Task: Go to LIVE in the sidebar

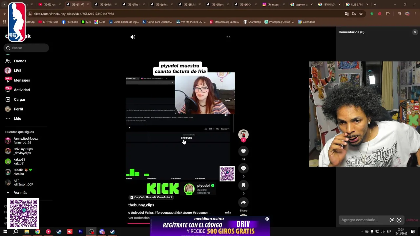Action: [x=13, y=70]
